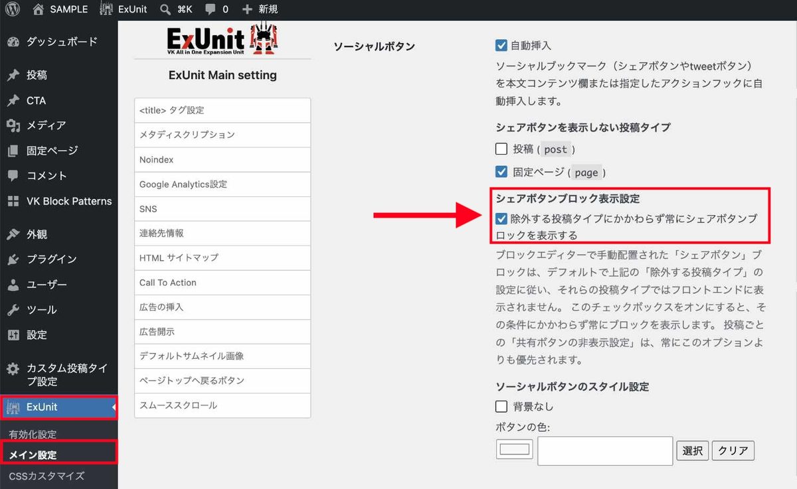Click the ExUnit robot icon in sidebar
Image resolution: width=797 pixels, height=489 pixels.
[x=14, y=407]
